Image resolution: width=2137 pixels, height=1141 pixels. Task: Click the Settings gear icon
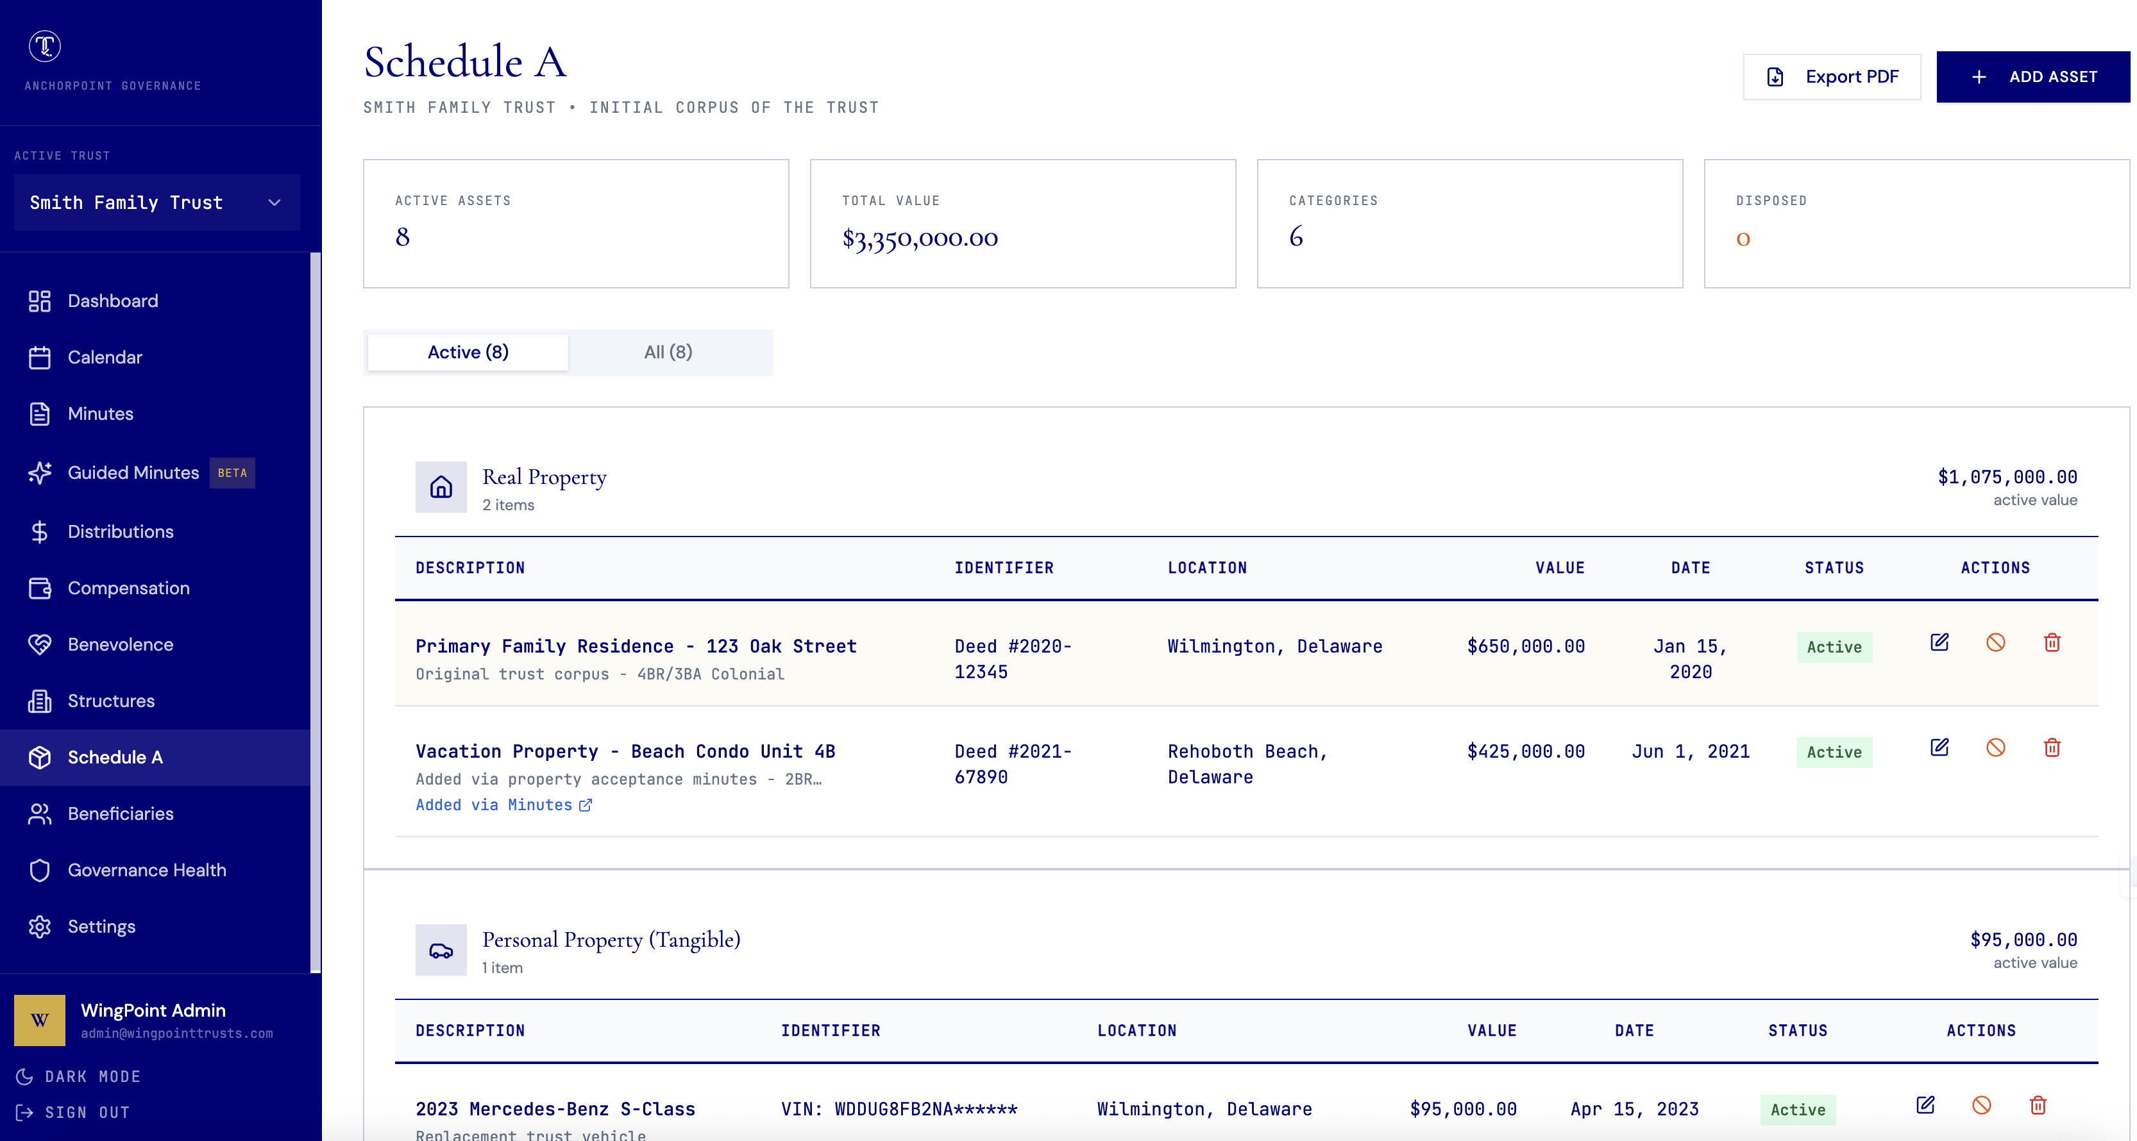[x=40, y=926]
